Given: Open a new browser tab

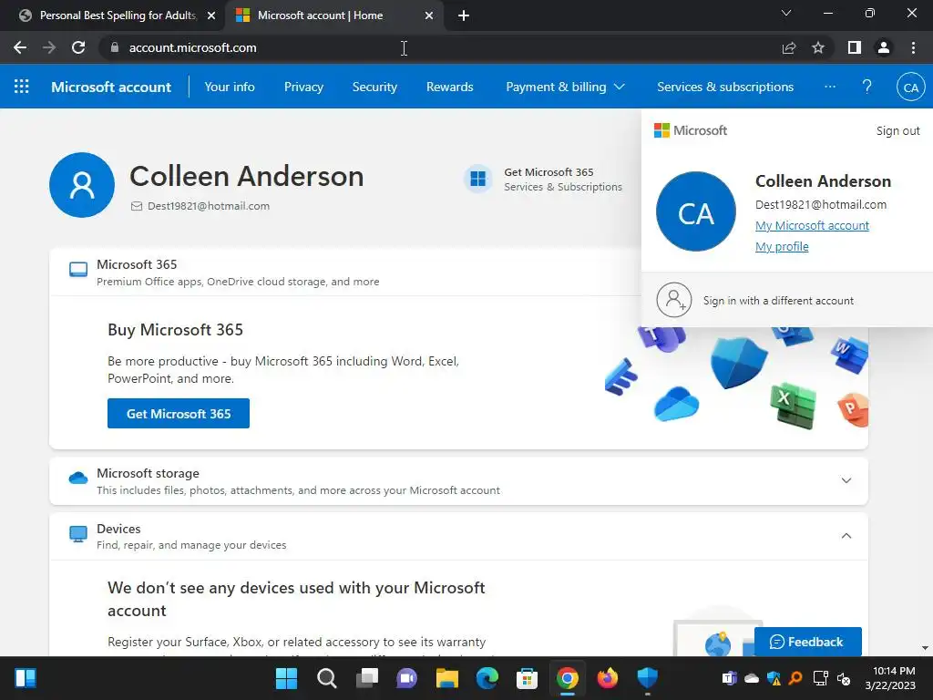Looking at the screenshot, I should [464, 15].
